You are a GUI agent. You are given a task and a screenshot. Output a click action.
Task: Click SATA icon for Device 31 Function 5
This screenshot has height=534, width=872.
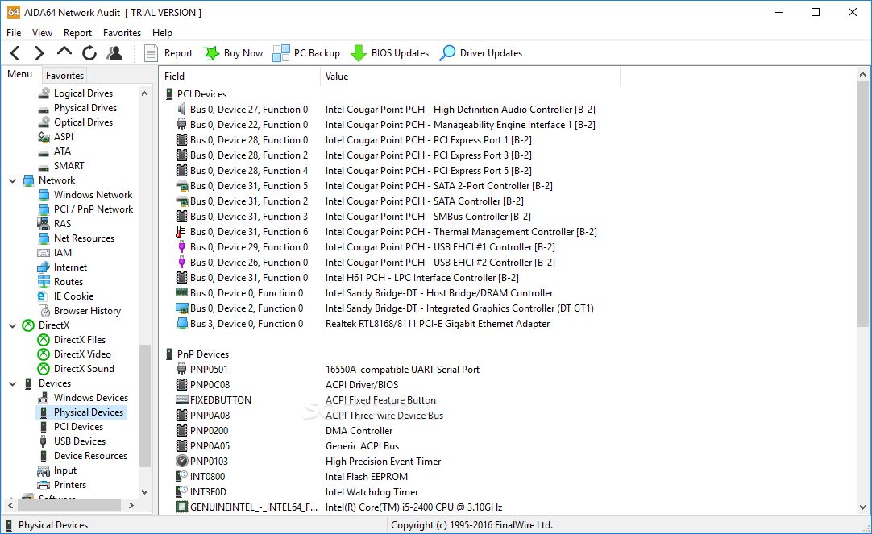182,186
